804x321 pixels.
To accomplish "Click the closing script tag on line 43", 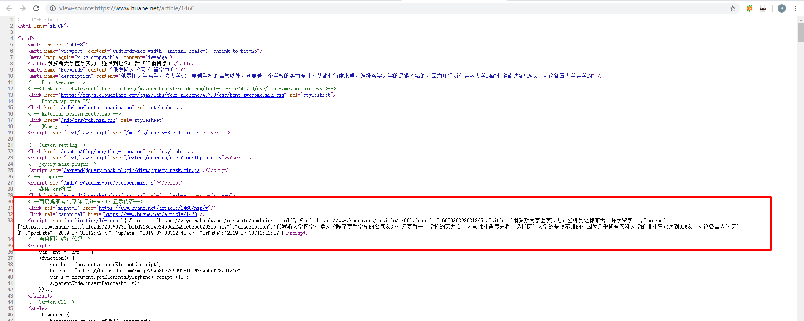I will click(41, 296).
